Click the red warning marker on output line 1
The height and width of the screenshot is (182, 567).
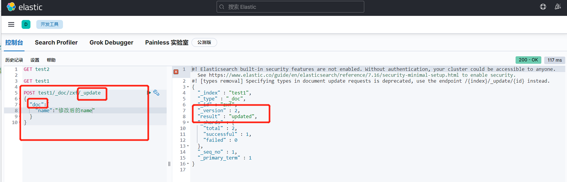coord(176,72)
